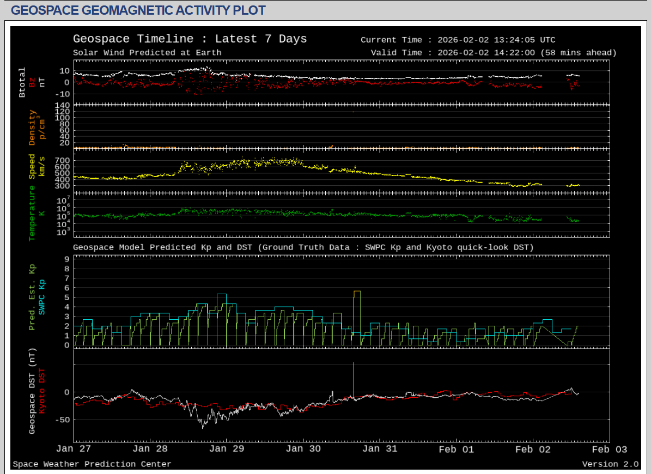Viewport: 651px width, 474px height.
Task: Click the Feb 02 date marker
Action: click(x=533, y=449)
